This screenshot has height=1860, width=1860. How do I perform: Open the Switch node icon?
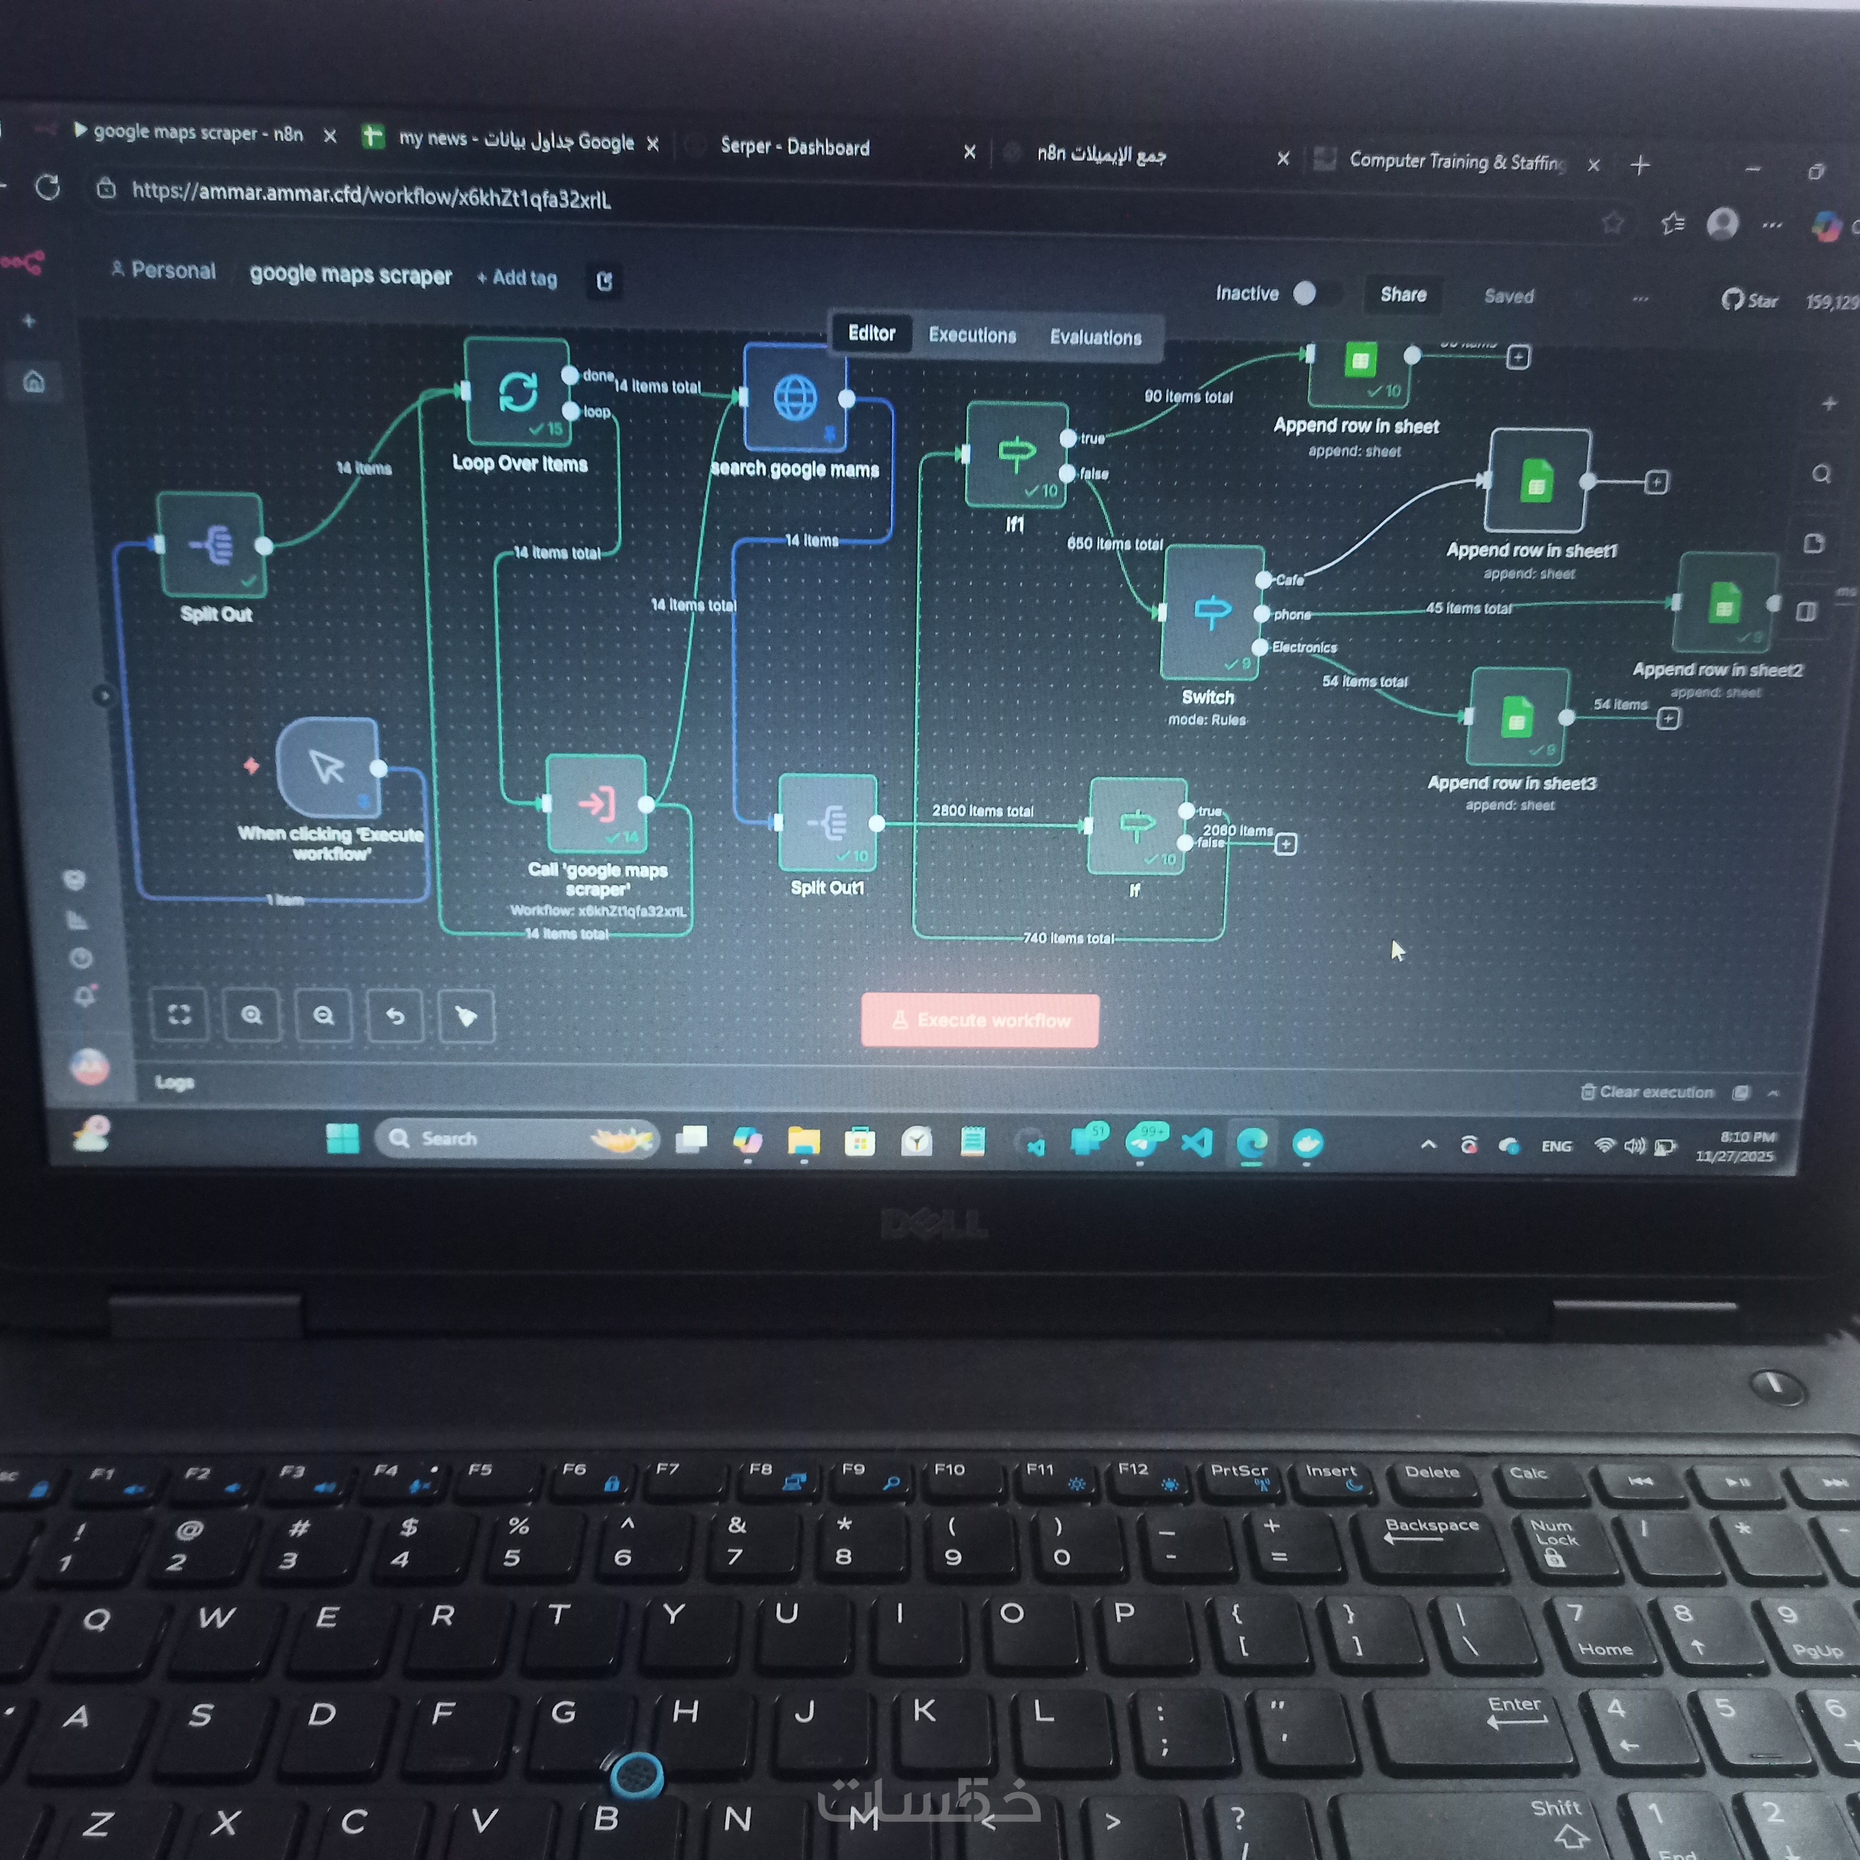pos(1212,612)
